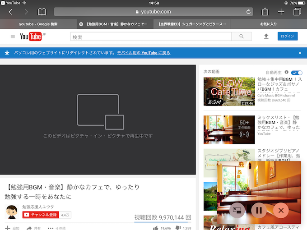Return to YouTube app via status bar
The width and height of the screenshot is (307, 230).
coord(10,3)
